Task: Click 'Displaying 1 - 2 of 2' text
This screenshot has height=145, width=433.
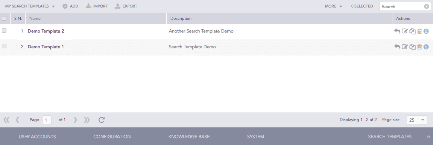Action: [358, 120]
